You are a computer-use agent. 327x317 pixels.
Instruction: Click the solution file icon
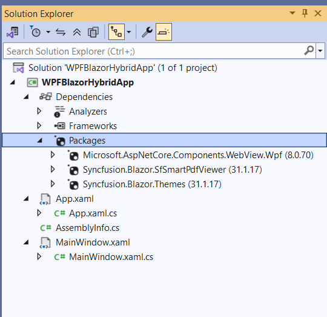(x=18, y=68)
